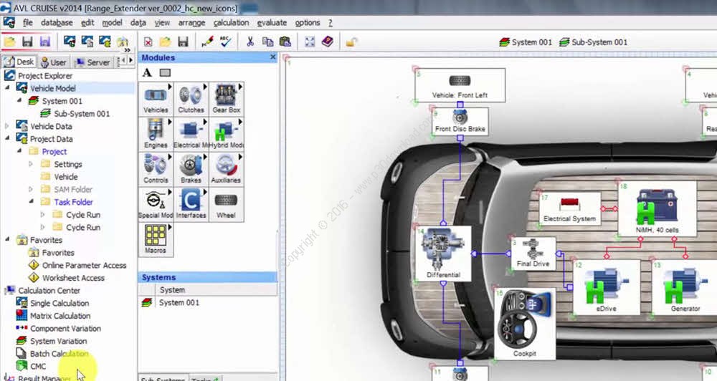Select the Interfaces module icon
This screenshot has height=381, width=717.
click(191, 205)
